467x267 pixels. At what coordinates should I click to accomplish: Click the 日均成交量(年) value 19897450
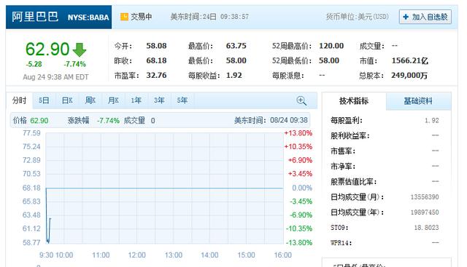coord(425,212)
